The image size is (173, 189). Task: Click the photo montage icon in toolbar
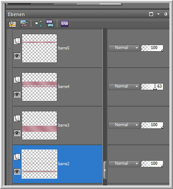point(24,23)
